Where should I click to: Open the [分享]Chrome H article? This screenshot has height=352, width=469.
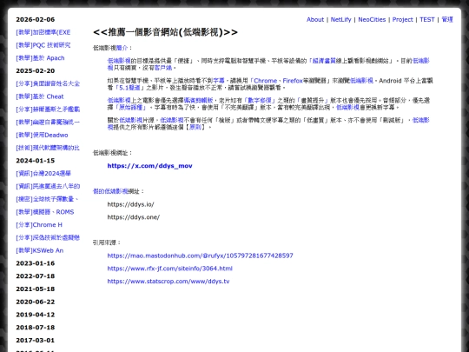[x=39, y=225]
